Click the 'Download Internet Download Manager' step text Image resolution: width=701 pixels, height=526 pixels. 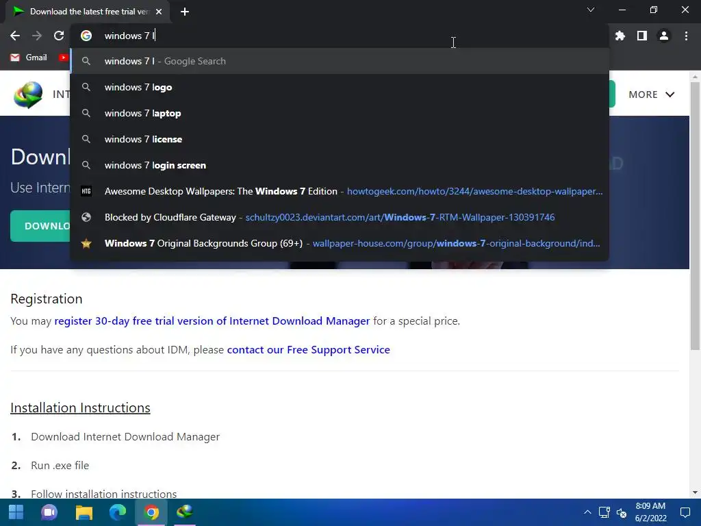point(125,436)
